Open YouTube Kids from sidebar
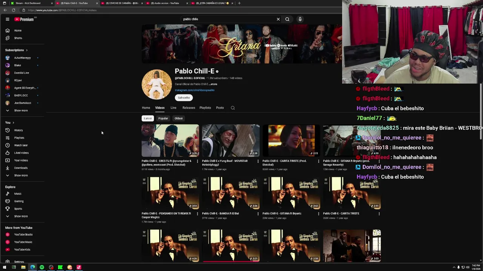The image size is (483, 271). [x=23, y=250]
